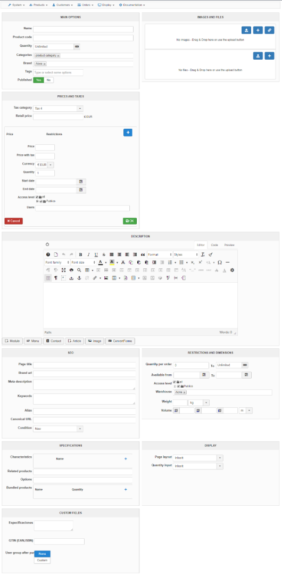Click the Cut scissors icon in the editor
Viewport: 282px width, 575px height.
coord(123,262)
